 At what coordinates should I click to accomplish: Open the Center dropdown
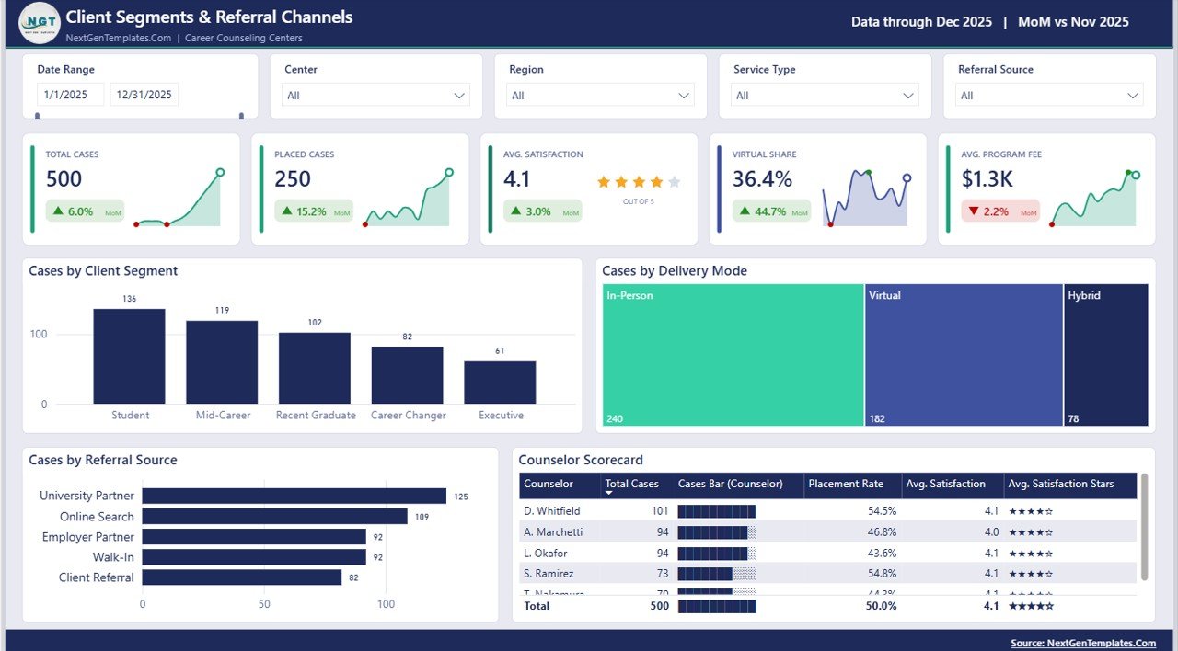click(x=375, y=96)
